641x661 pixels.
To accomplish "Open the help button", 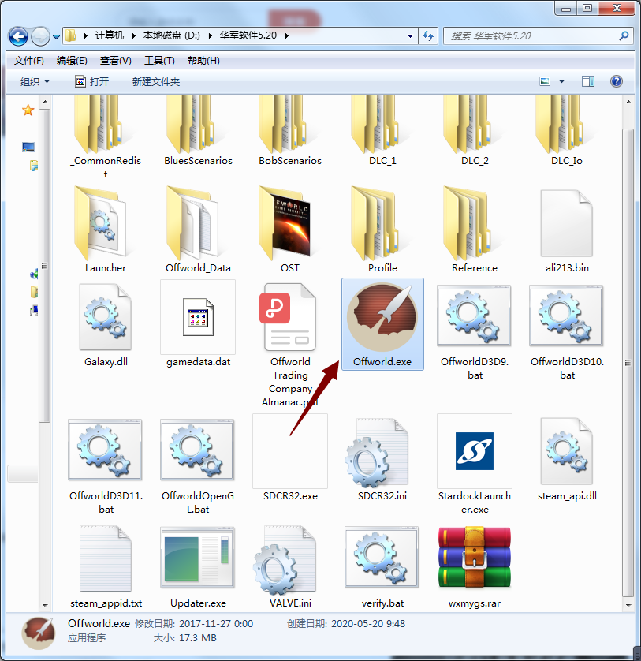I will [616, 81].
